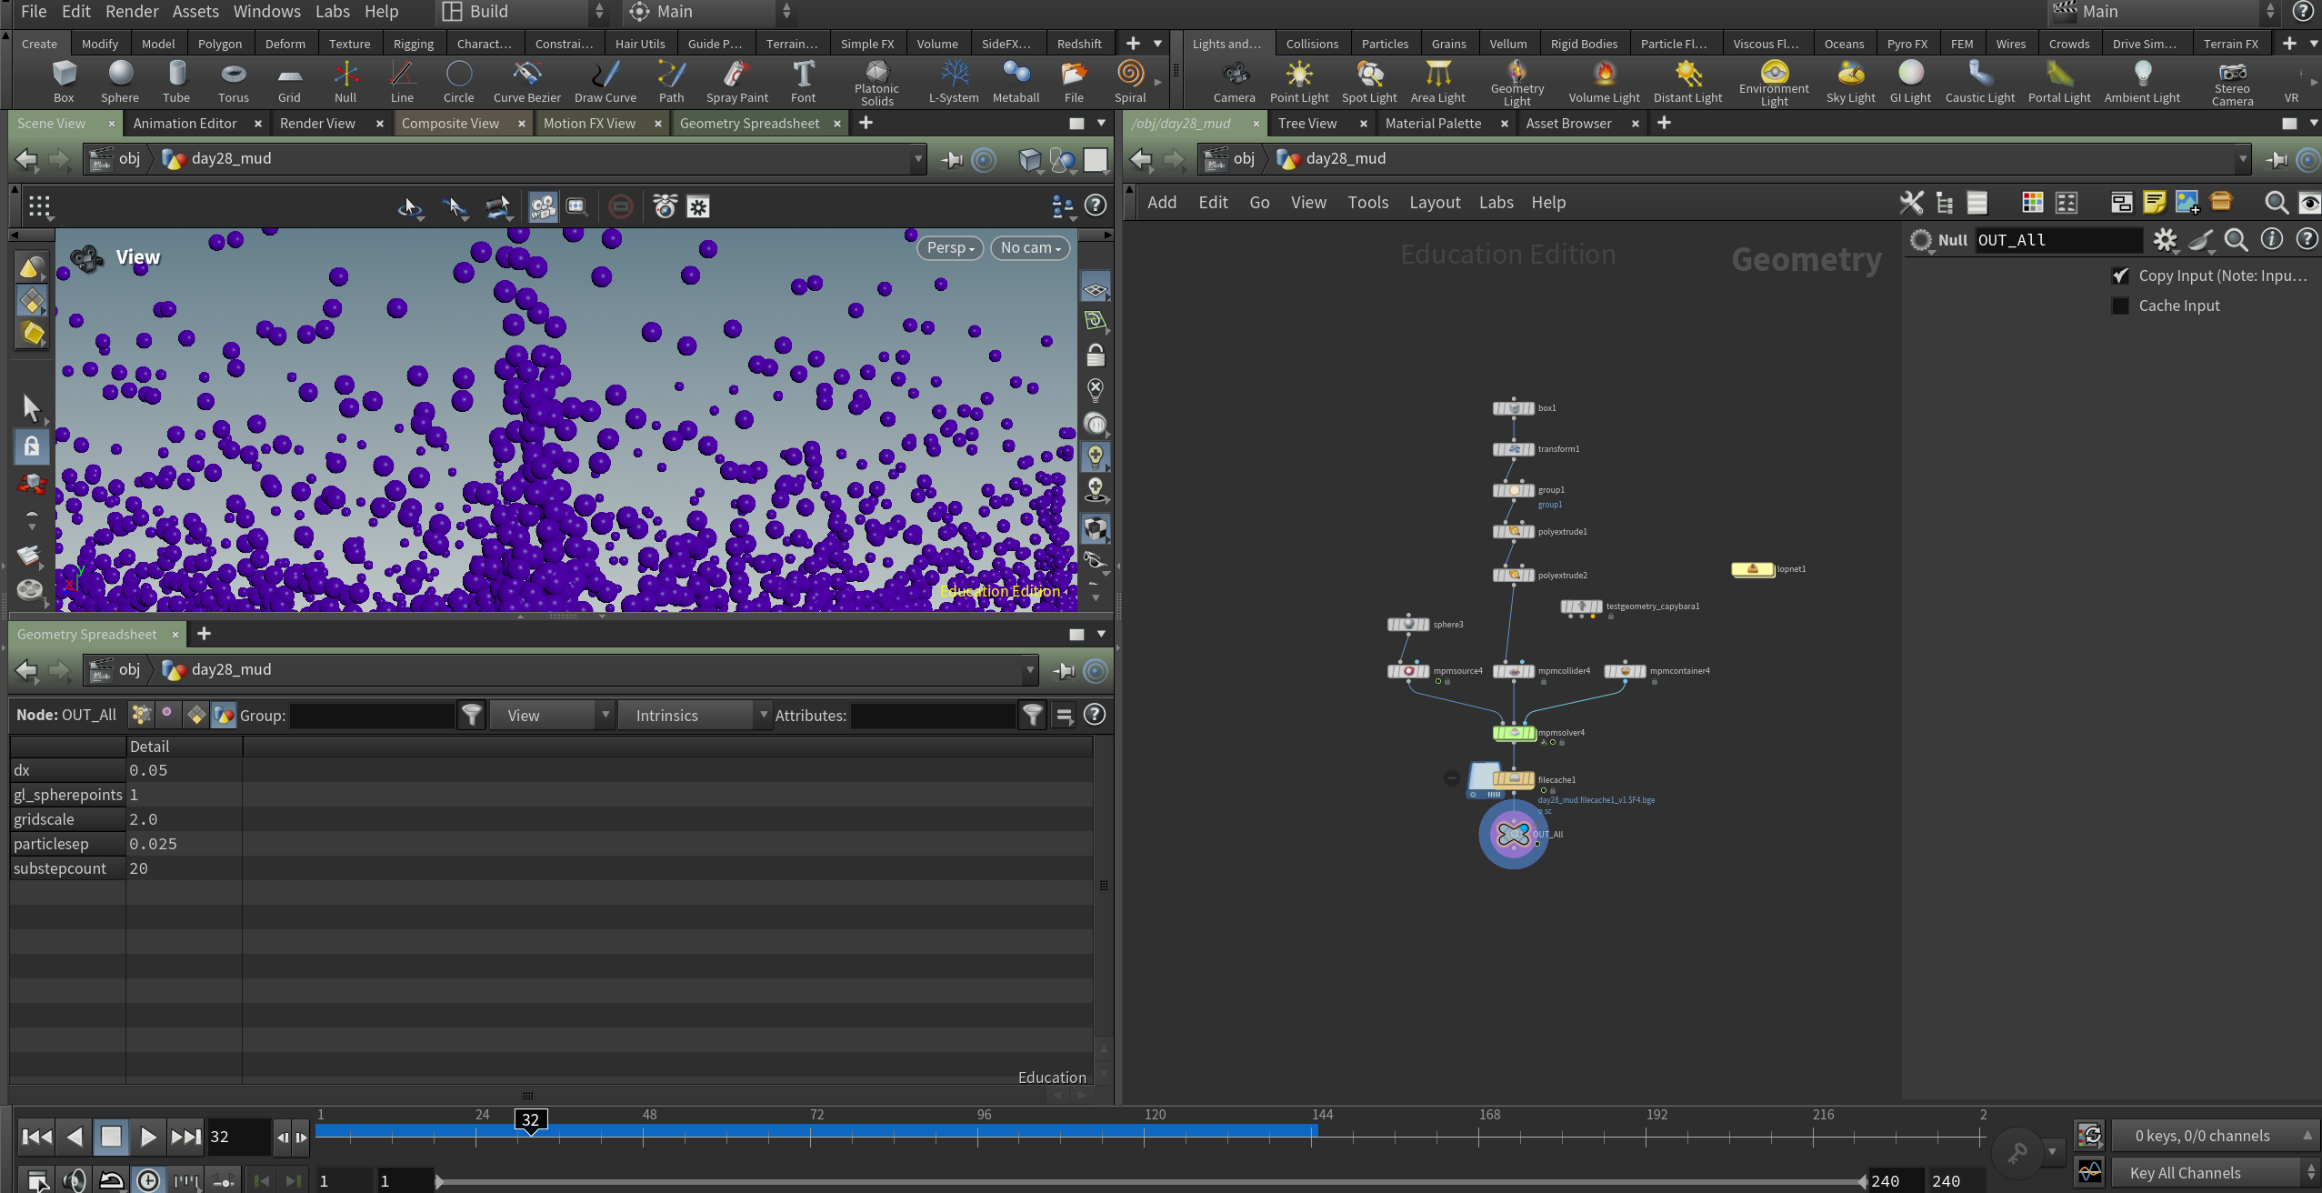This screenshot has width=2322, height=1193.
Task: Toggle the viewport lock selection button
Action: (x=32, y=446)
